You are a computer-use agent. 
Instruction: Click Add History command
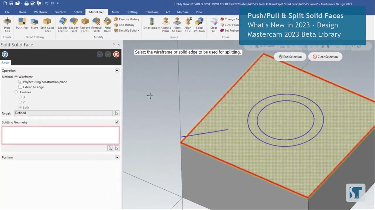point(124,25)
